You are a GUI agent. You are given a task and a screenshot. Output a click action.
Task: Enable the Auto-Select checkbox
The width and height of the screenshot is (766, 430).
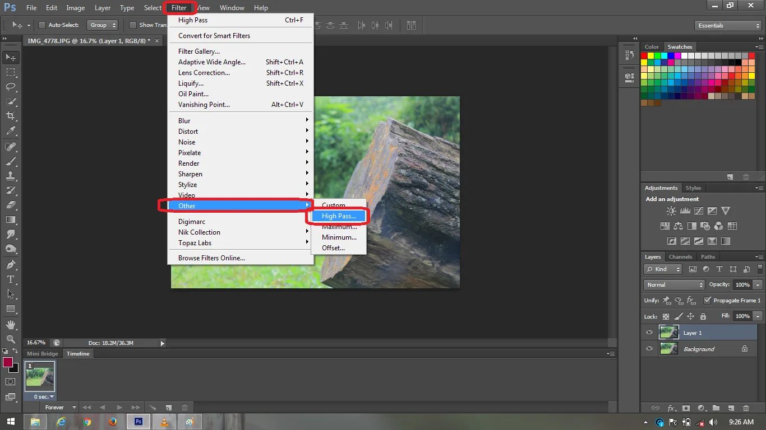(x=41, y=25)
